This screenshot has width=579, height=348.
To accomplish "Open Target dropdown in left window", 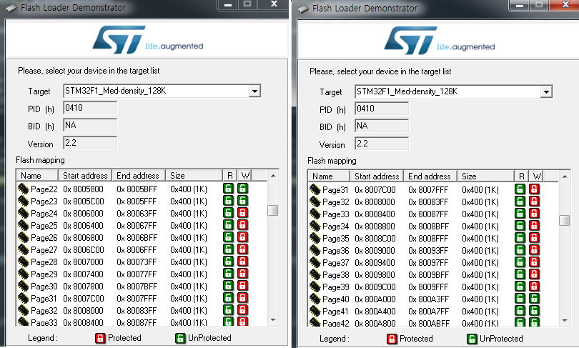I will (254, 91).
